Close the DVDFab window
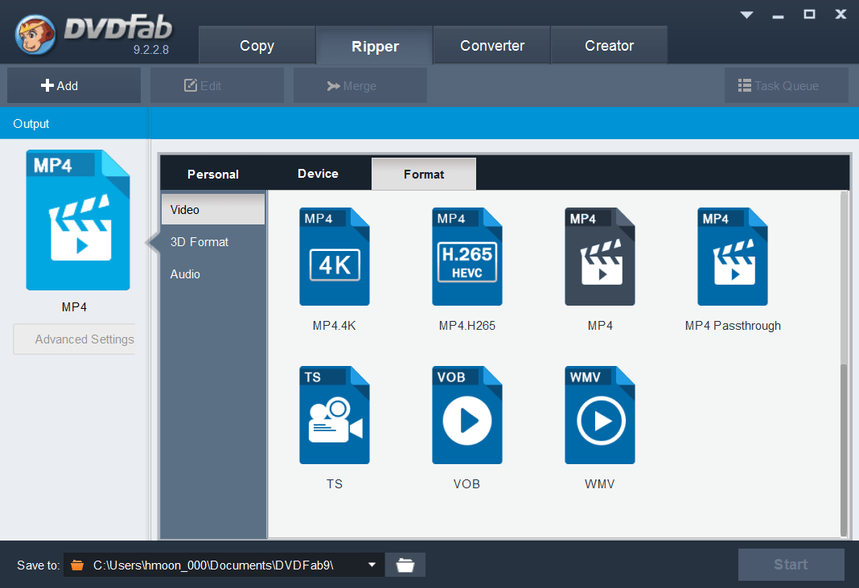 pos(841,14)
